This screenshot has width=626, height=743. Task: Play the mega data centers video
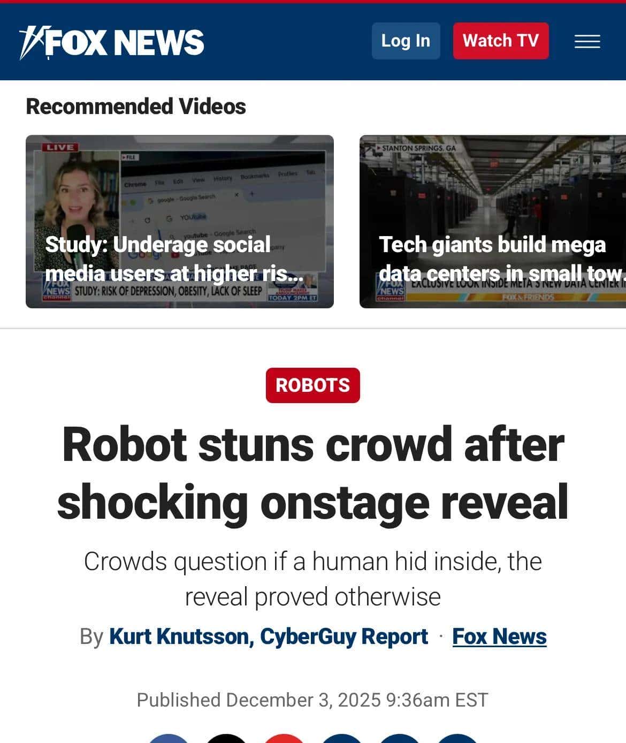[x=493, y=222]
